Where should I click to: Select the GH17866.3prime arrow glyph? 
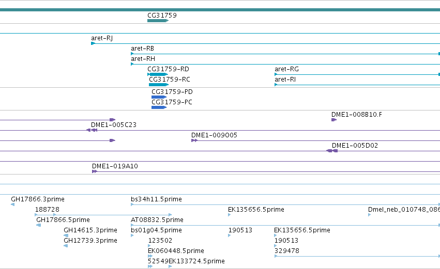pyautogui.click(x=12, y=204)
